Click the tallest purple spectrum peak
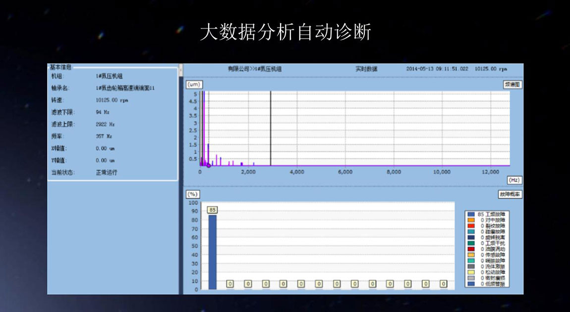570x312 pixels. point(204,128)
